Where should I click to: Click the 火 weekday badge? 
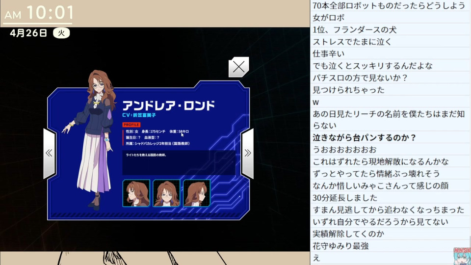61,33
